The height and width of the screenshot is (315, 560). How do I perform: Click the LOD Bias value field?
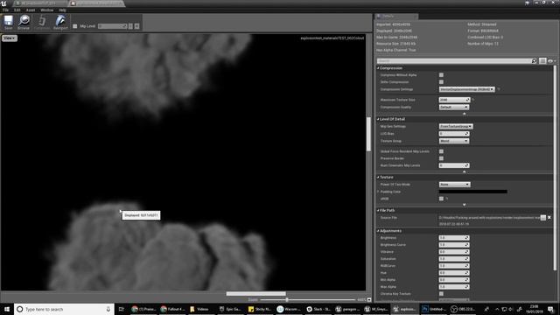pyautogui.click(x=454, y=134)
